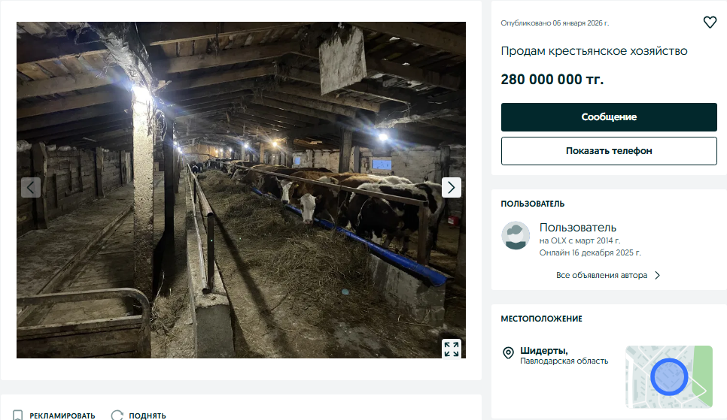Go to the next gallery photo
This screenshot has width=727, height=420.
pyautogui.click(x=452, y=187)
